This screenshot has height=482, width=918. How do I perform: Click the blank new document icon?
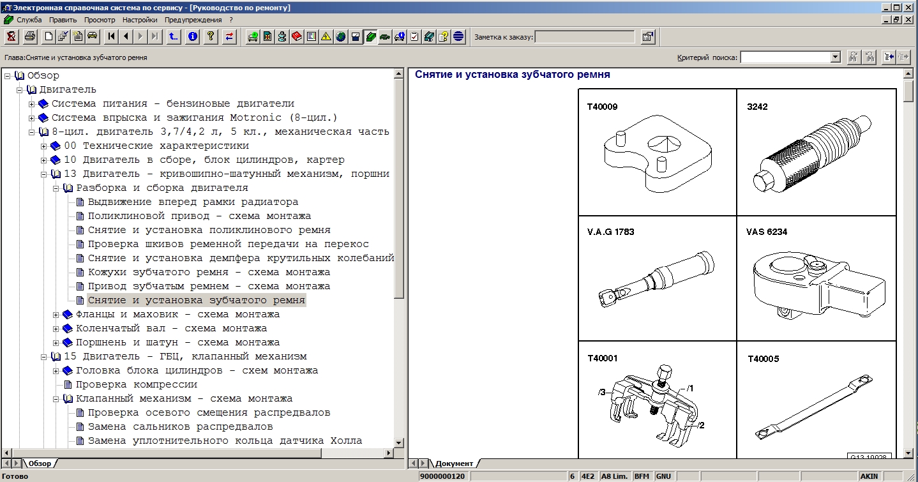pos(48,36)
